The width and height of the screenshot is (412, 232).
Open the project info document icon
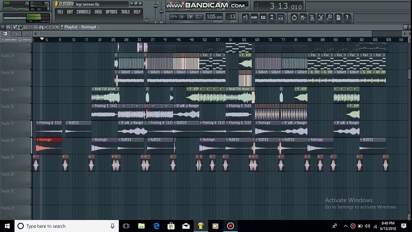(338, 17)
